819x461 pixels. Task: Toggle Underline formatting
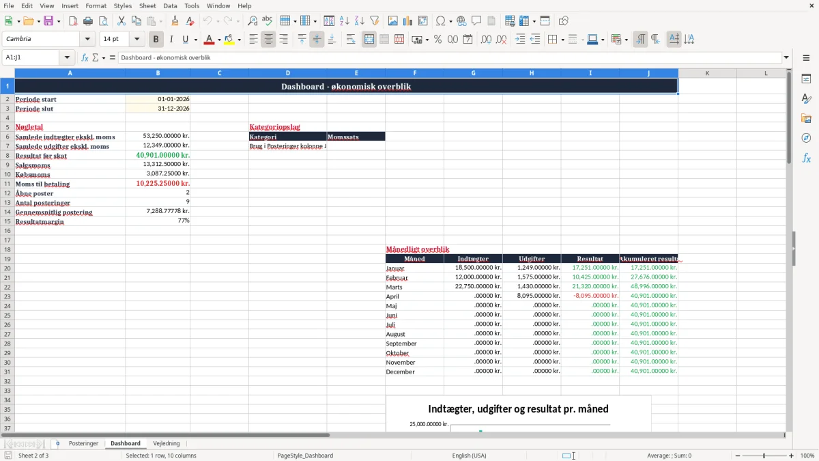pyautogui.click(x=186, y=40)
